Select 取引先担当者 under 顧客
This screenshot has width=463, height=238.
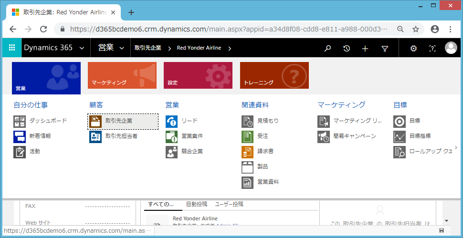pos(114,136)
